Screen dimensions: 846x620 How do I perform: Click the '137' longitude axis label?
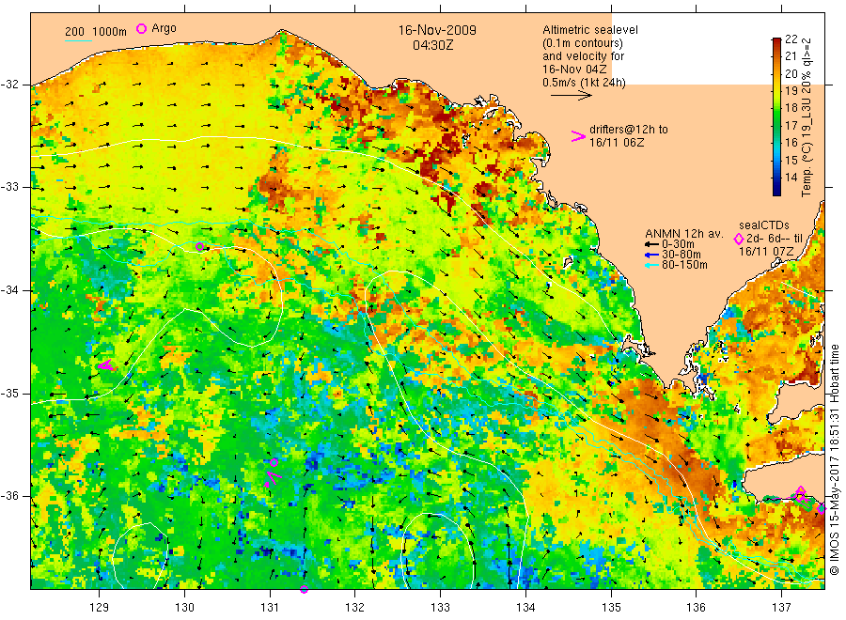781,608
